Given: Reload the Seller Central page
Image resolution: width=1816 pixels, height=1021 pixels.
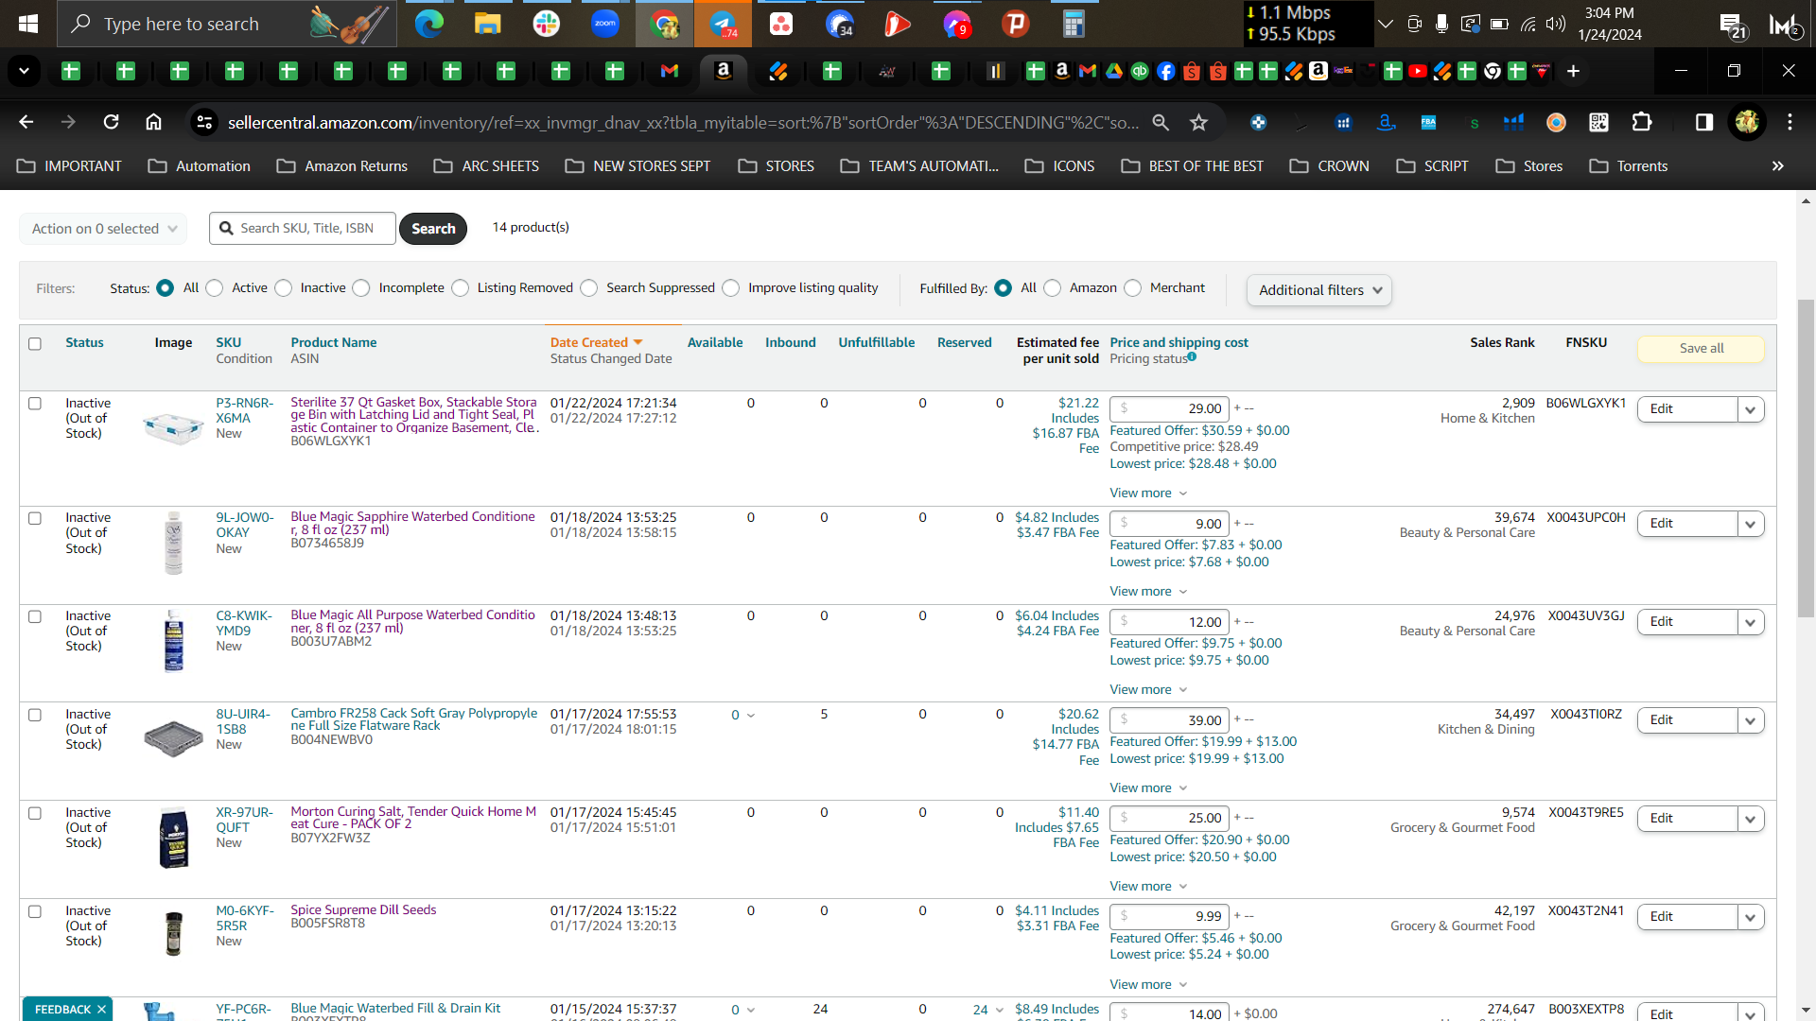Looking at the screenshot, I should click(x=111, y=122).
